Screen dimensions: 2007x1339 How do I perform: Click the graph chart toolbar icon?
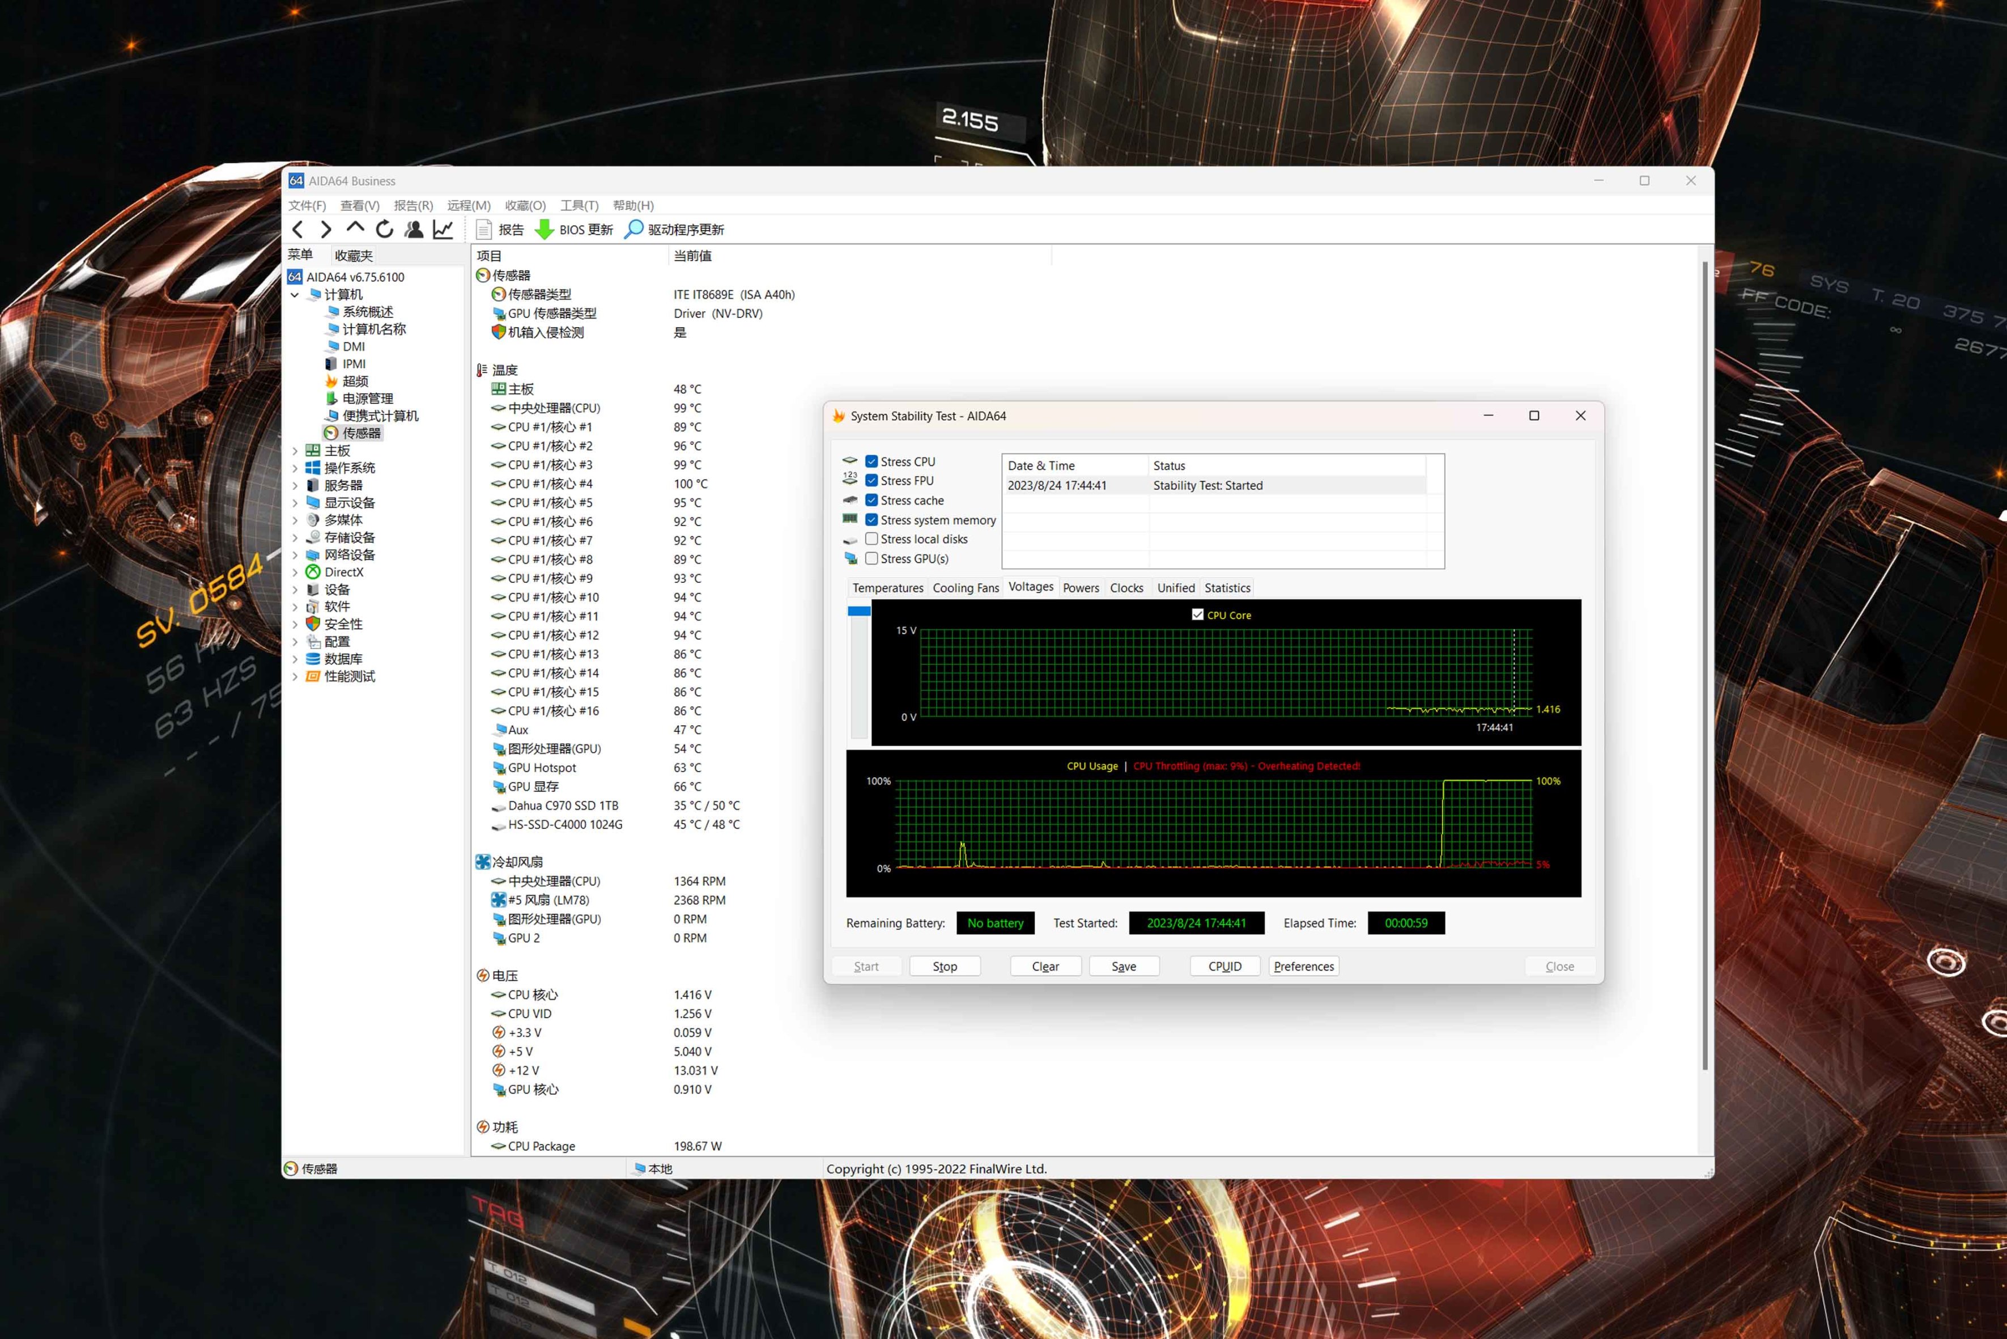click(x=443, y=229)
